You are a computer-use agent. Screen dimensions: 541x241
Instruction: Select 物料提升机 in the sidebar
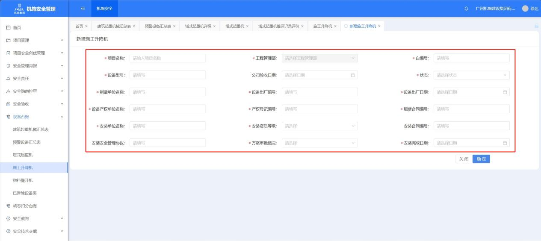(x=23, y=180)
